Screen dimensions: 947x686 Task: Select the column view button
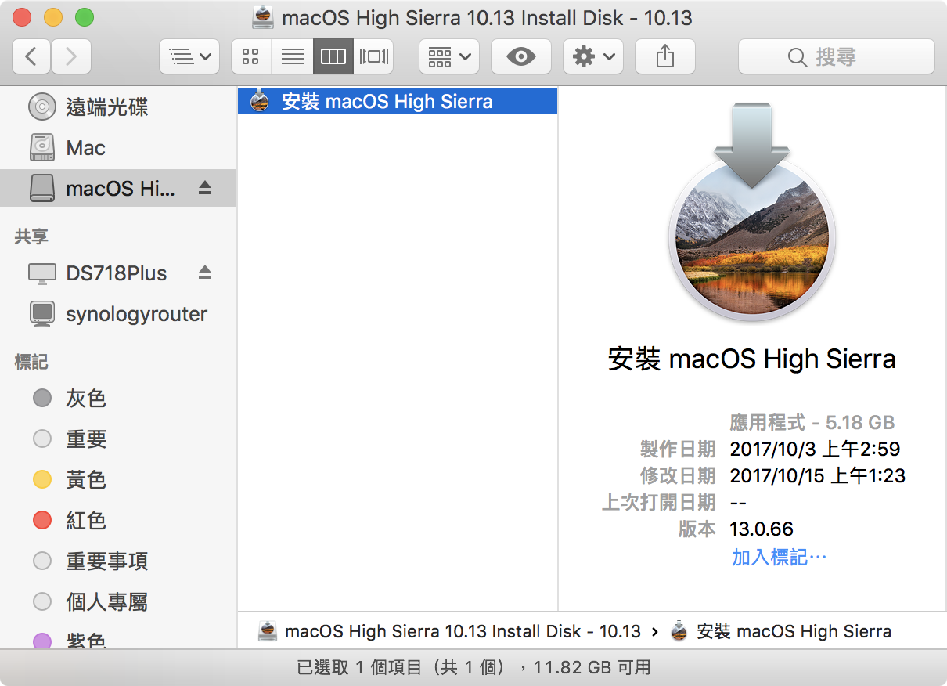pos(333,56)
